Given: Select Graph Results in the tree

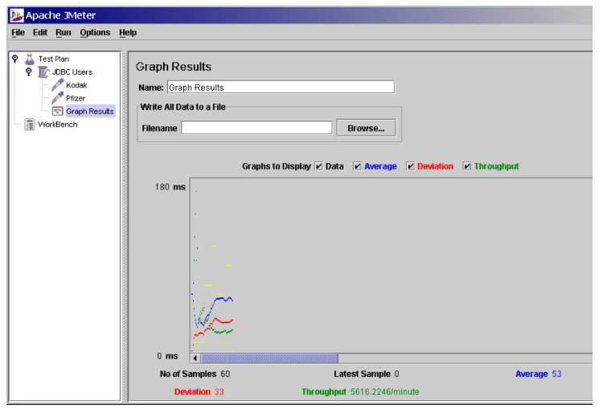Looking at the screenshot, I should (90, 112).
